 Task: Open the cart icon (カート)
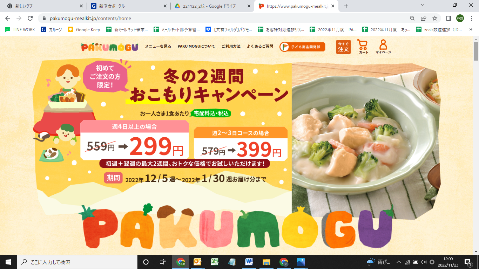(x=363, y=47)
